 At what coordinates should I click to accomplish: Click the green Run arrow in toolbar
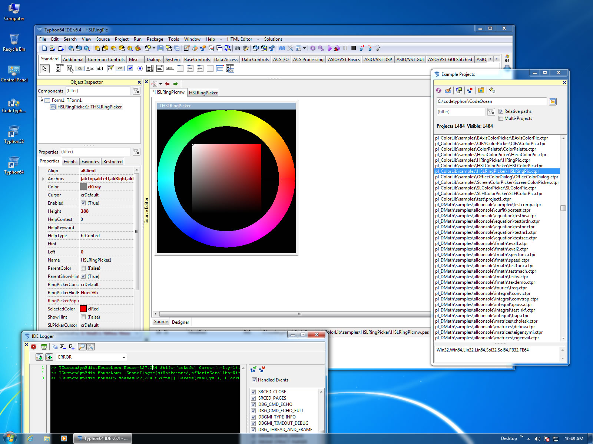click(329, 48)
